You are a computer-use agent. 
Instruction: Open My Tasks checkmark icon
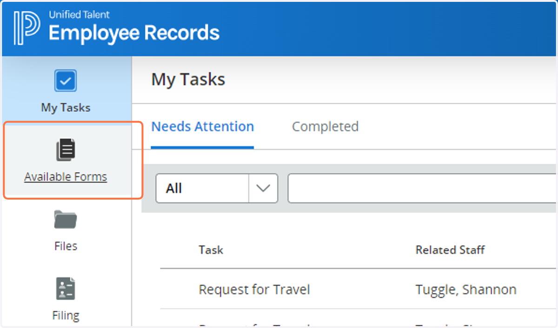[x=66, y=81]
